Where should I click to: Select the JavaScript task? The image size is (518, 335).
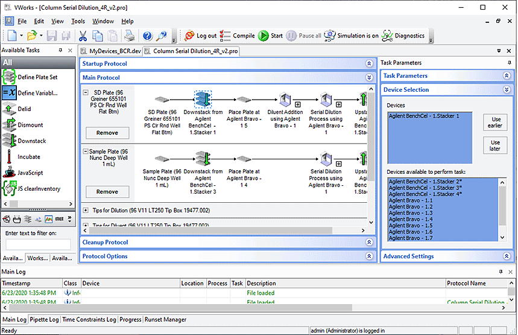tap(23, 173)
